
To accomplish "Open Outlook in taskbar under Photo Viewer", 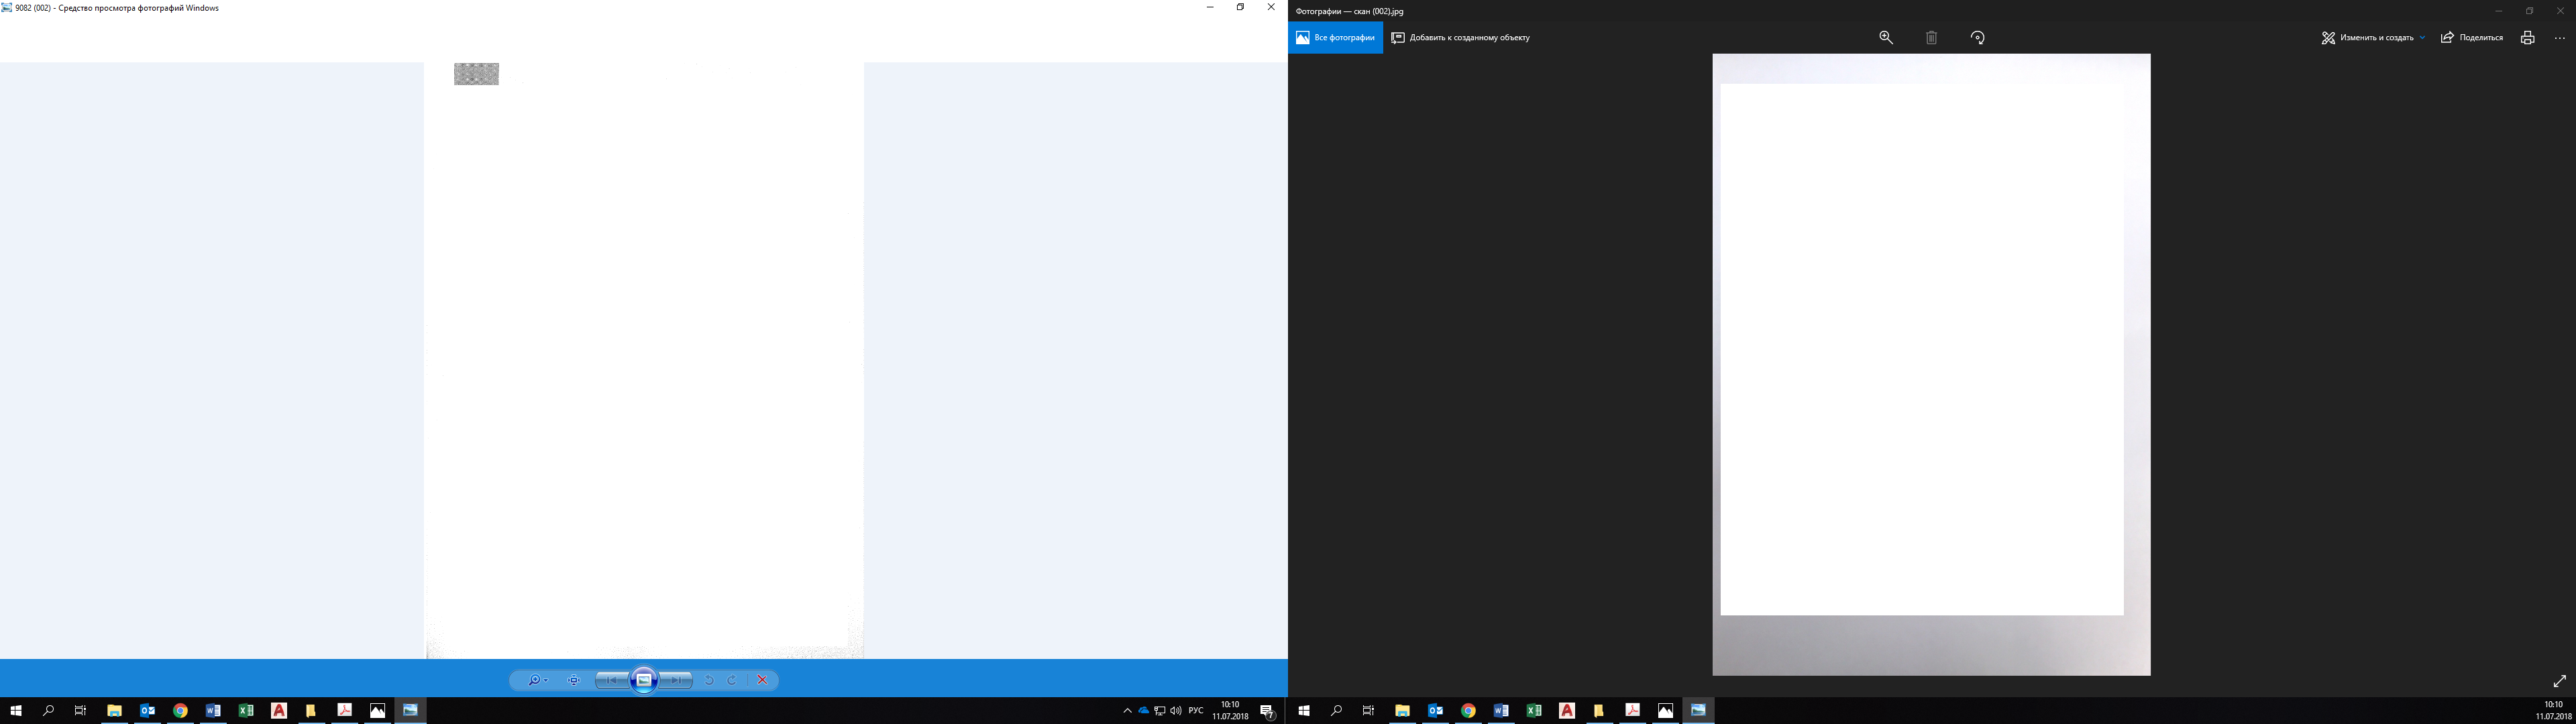I will 147,711.
